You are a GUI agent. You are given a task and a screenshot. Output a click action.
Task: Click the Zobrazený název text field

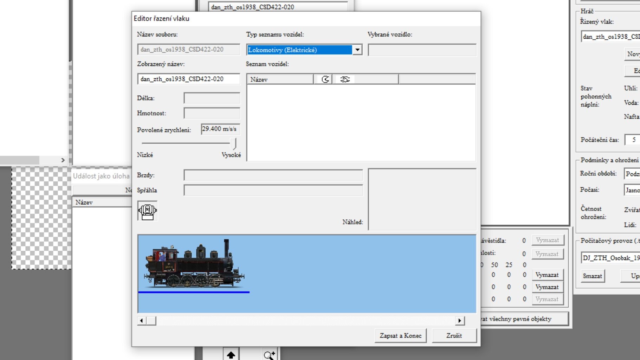(x=188, y=79)
